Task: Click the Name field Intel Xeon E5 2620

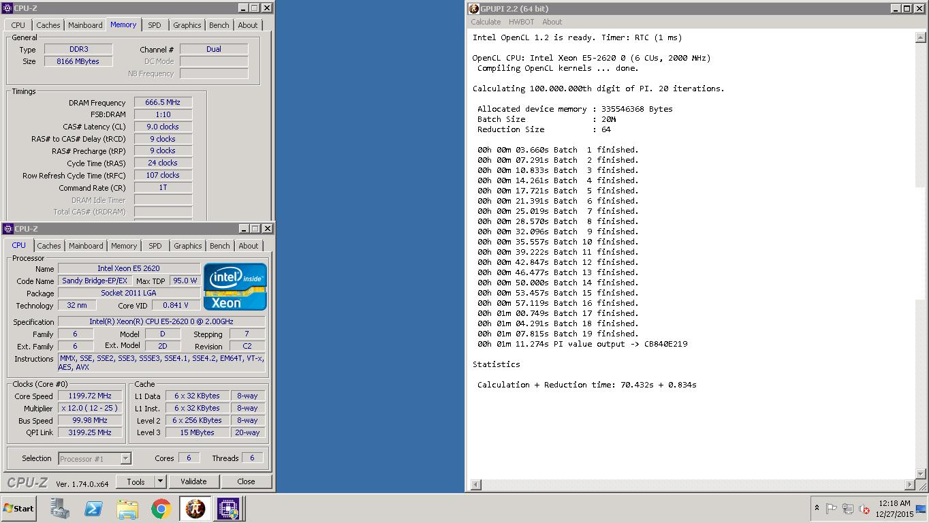Action: click(x=129, y=268)
